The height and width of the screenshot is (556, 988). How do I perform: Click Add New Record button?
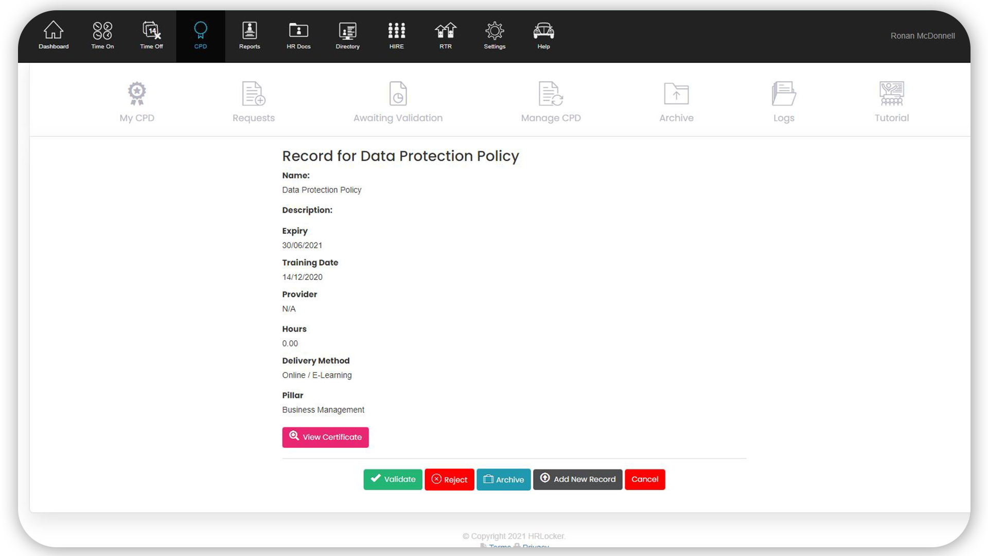tap(577, 479)
